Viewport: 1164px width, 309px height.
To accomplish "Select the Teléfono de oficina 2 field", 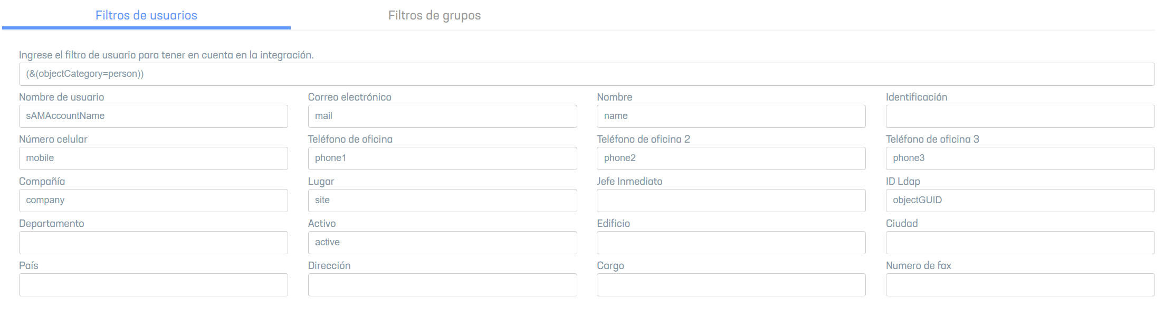I will click(x=731, y=158).
